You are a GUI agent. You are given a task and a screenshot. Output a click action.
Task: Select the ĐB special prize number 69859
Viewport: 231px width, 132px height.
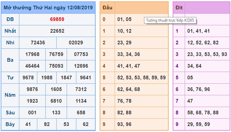(57, 19)
